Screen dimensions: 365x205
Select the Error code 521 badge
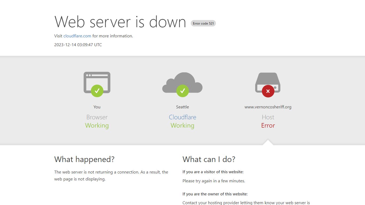[x=203, y=23]
